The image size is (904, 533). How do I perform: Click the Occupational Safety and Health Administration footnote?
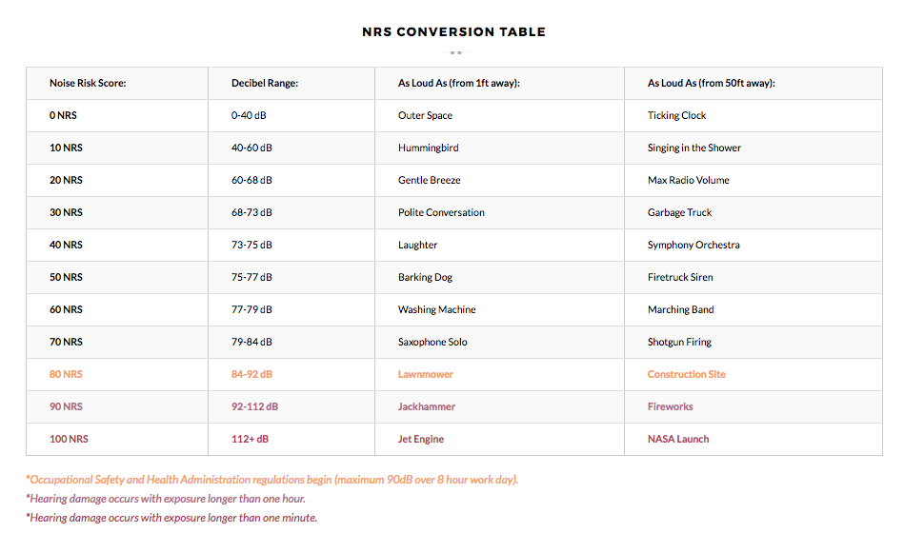click(x=272, y=480)
